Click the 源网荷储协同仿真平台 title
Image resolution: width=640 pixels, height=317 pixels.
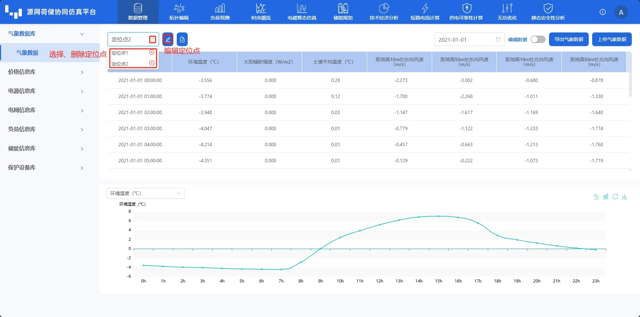[x=62, y=12]
